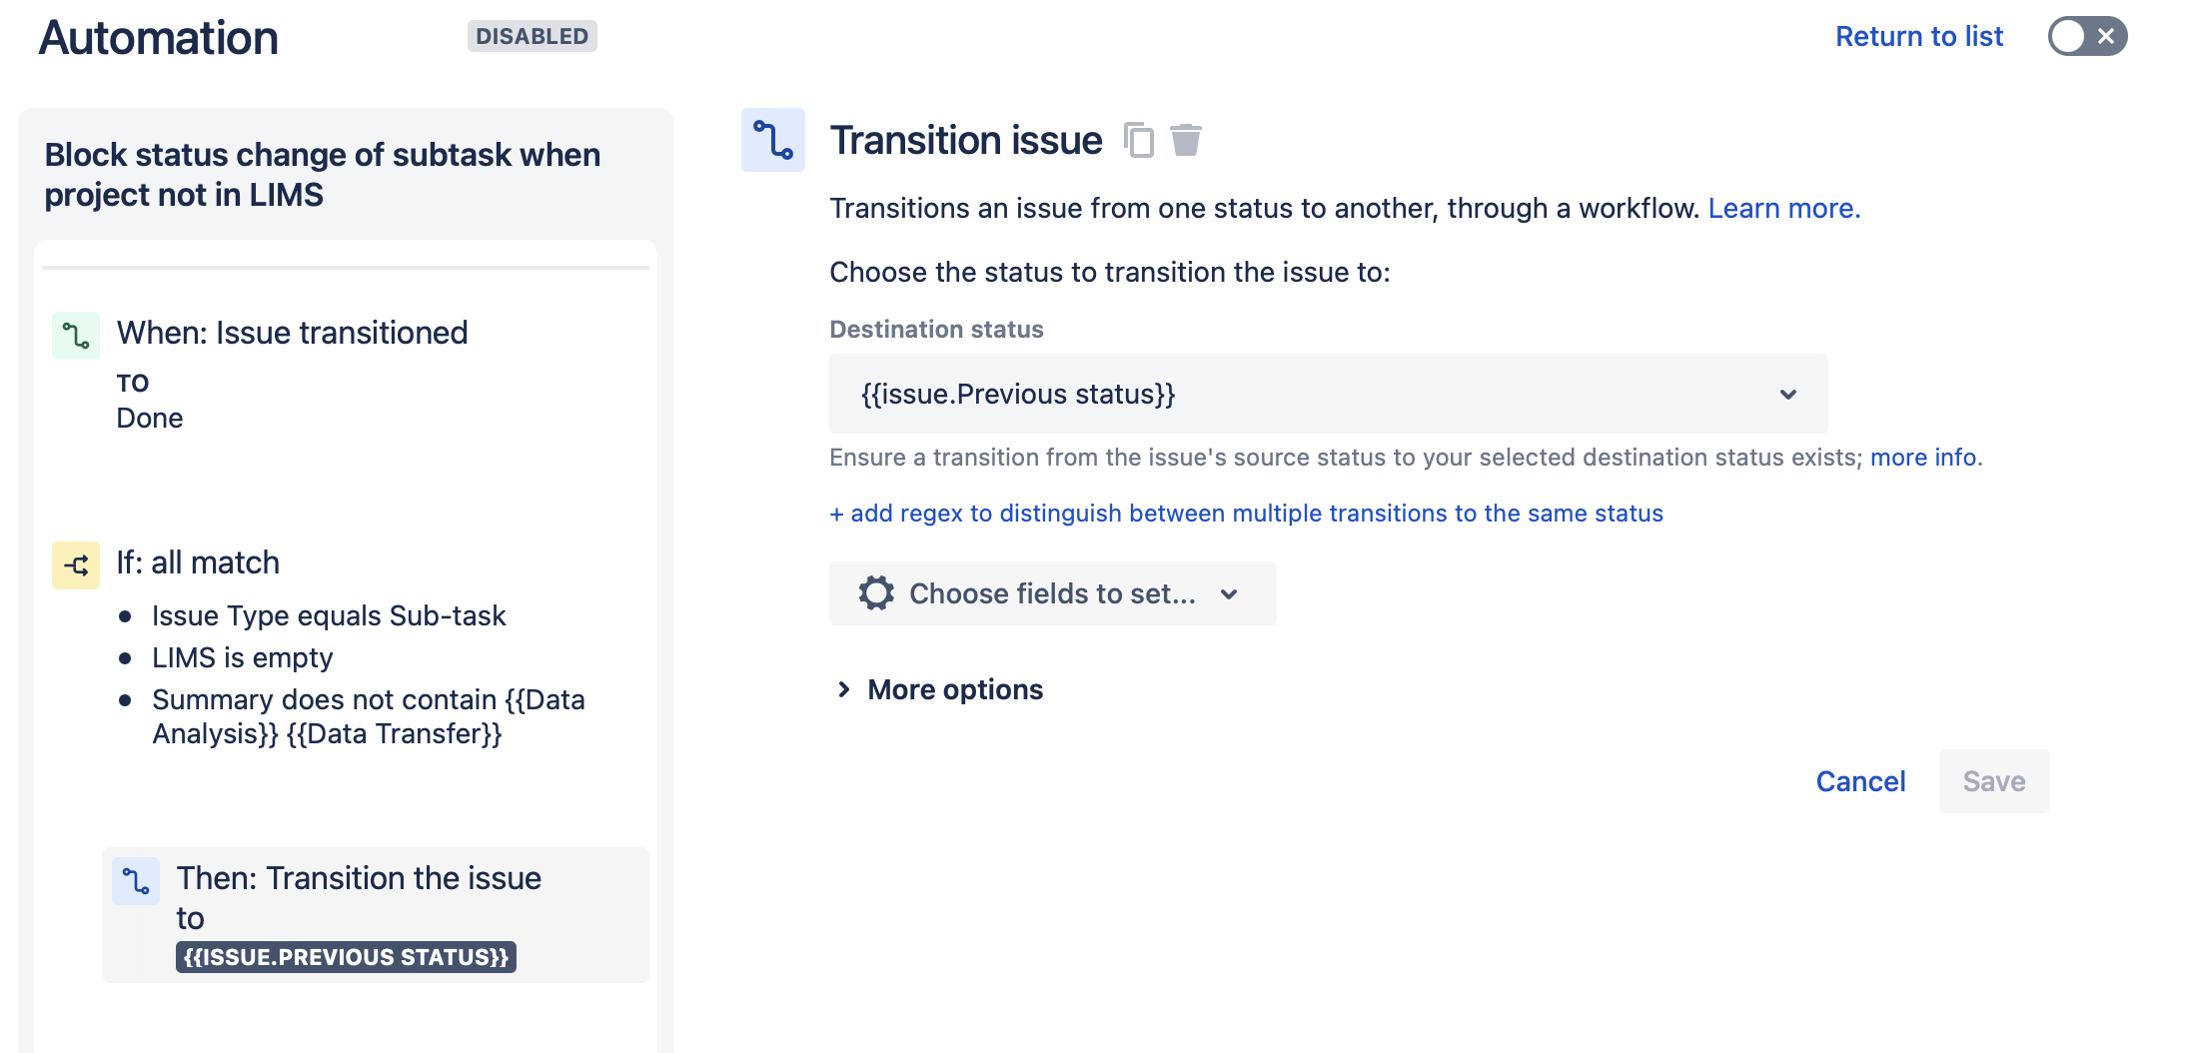Click the green Issue transitioned trigger icon
This screenshot has height=1053, width=2186.
pyautogui.click(x=76, y=337)
